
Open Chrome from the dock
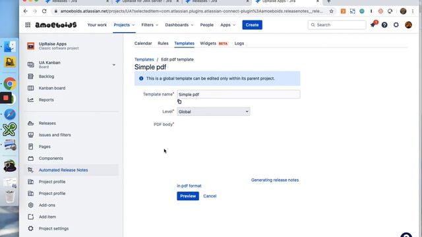tap(10, 84)
